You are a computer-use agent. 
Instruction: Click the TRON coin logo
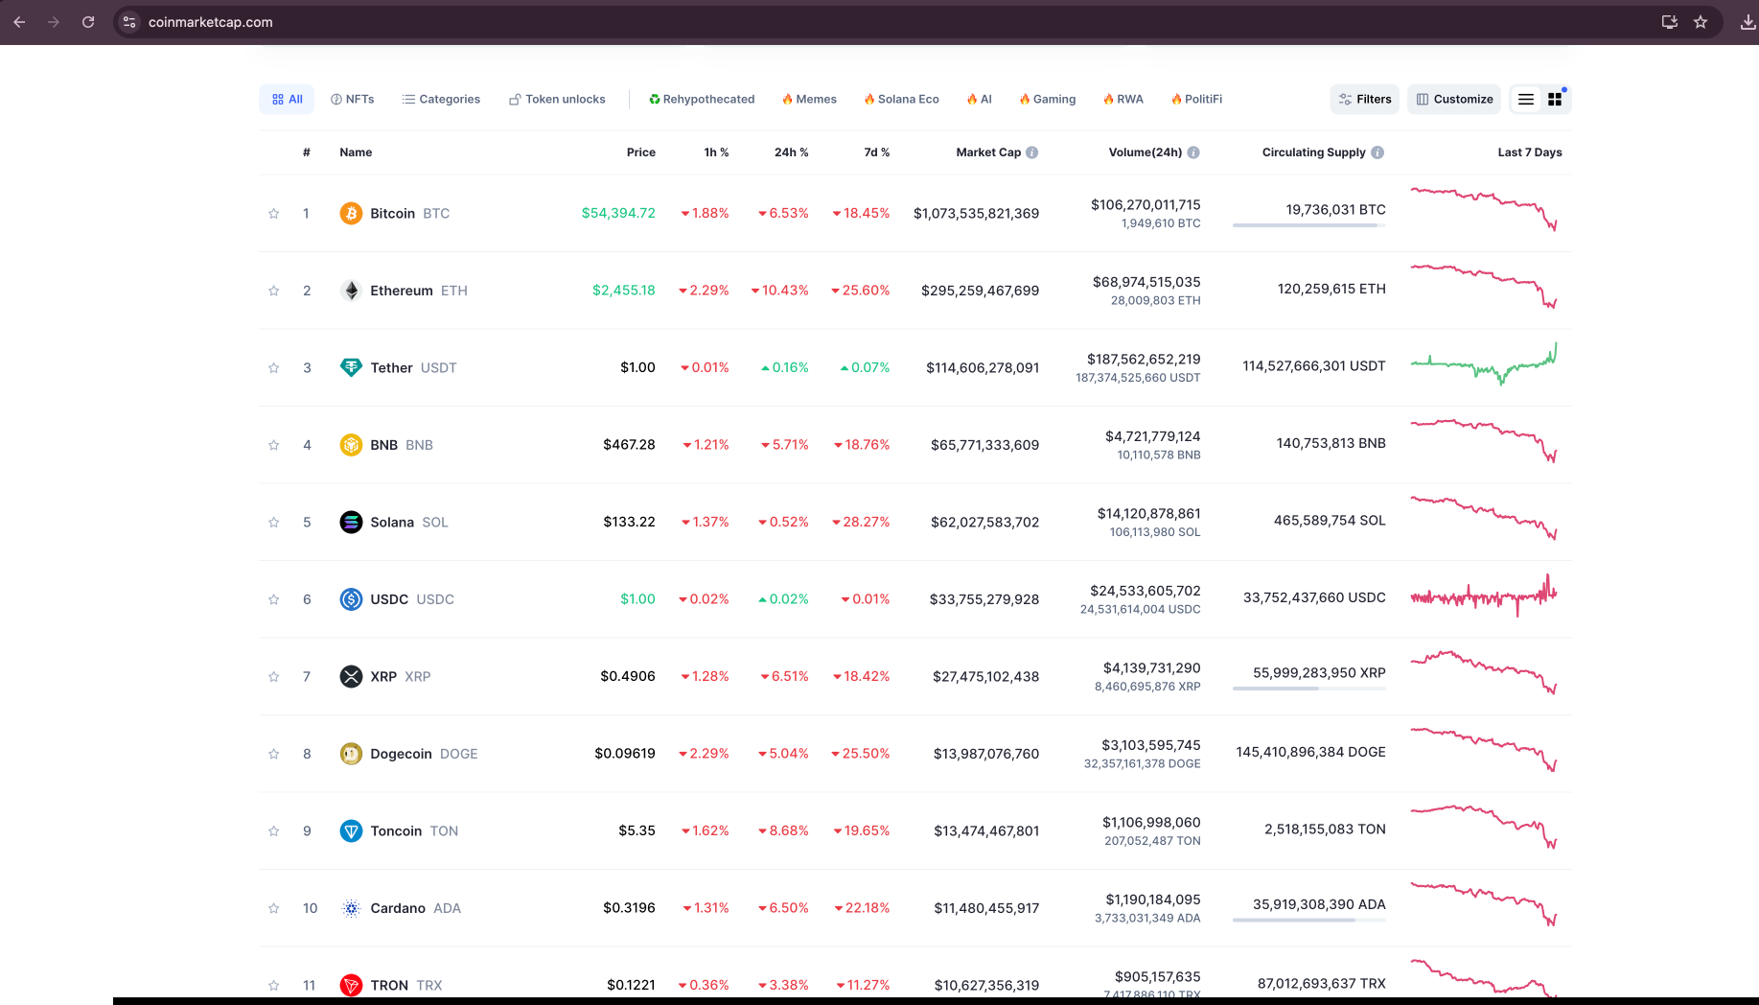[351, 985]
